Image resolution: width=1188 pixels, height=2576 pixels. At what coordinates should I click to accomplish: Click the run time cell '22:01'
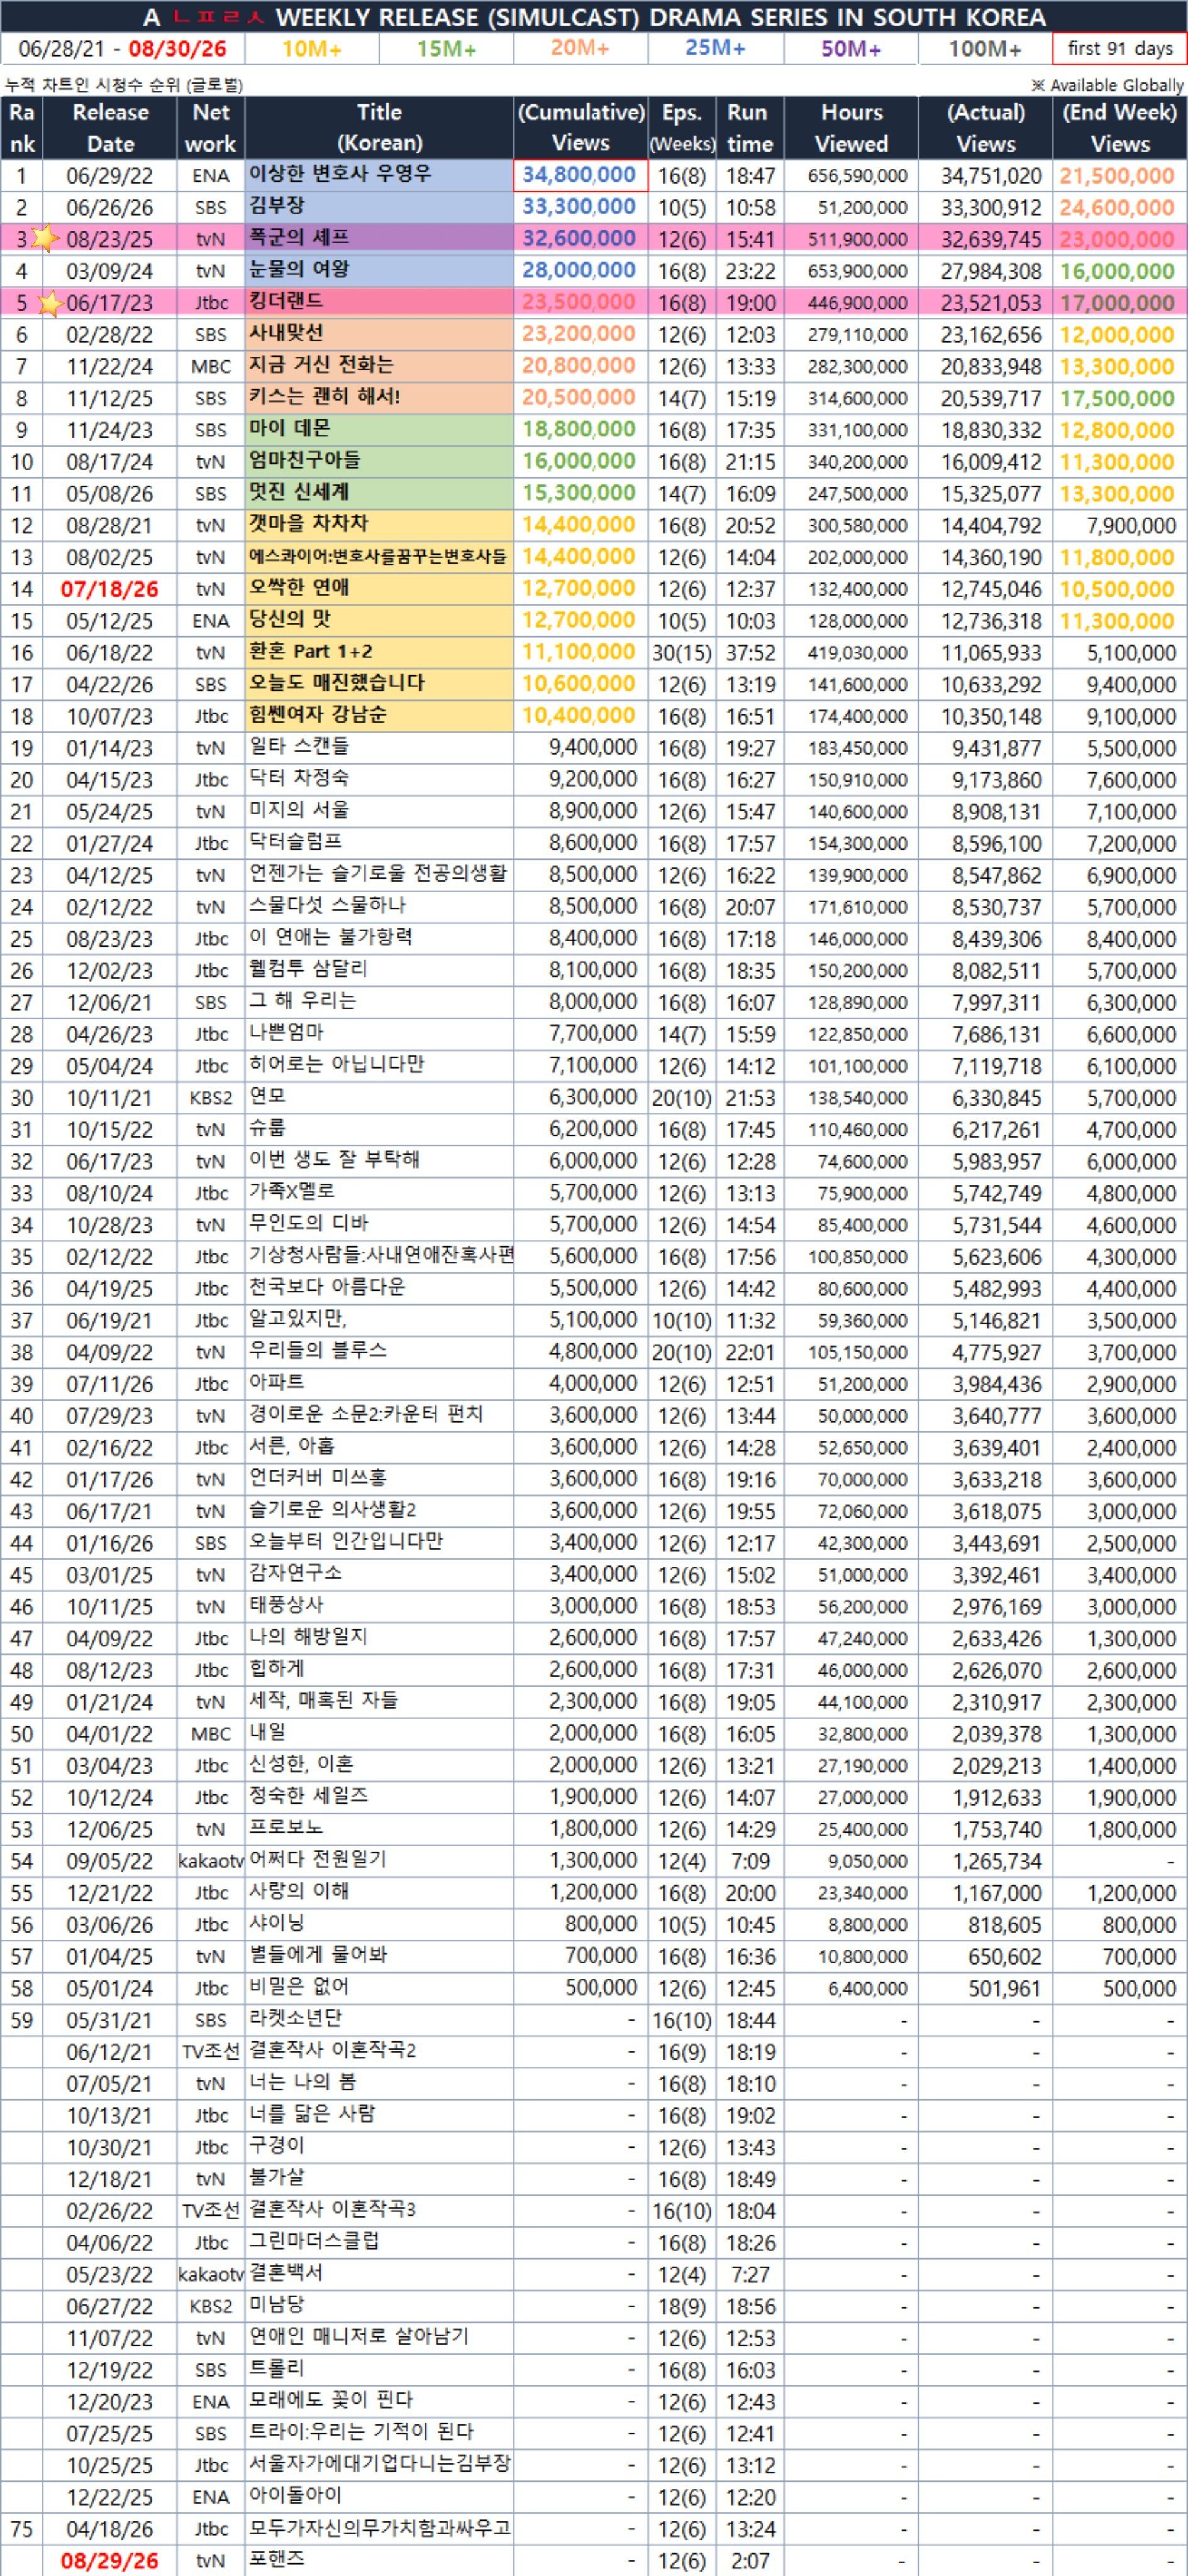point(750,1352)
